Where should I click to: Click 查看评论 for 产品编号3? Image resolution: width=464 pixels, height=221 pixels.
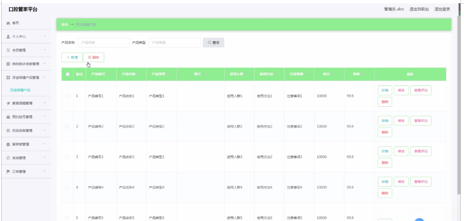[x=421, y=151]
